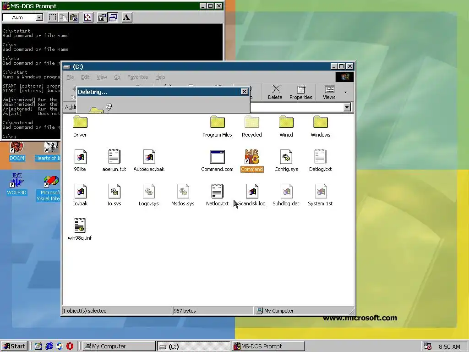Image resolution: width=469 pixels, height=352 pixels.
Task: Select the Wincd folder
Action: (x=286, y=126)
